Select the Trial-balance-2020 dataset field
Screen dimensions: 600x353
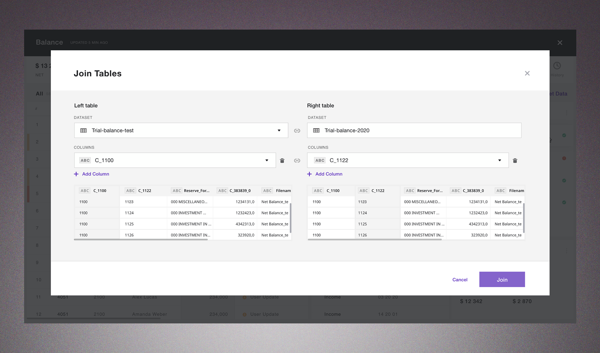point(414,130)
